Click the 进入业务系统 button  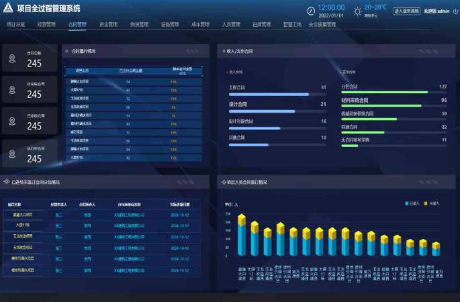coord(406,11)
